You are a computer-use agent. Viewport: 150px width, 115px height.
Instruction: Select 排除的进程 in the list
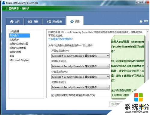15,52
